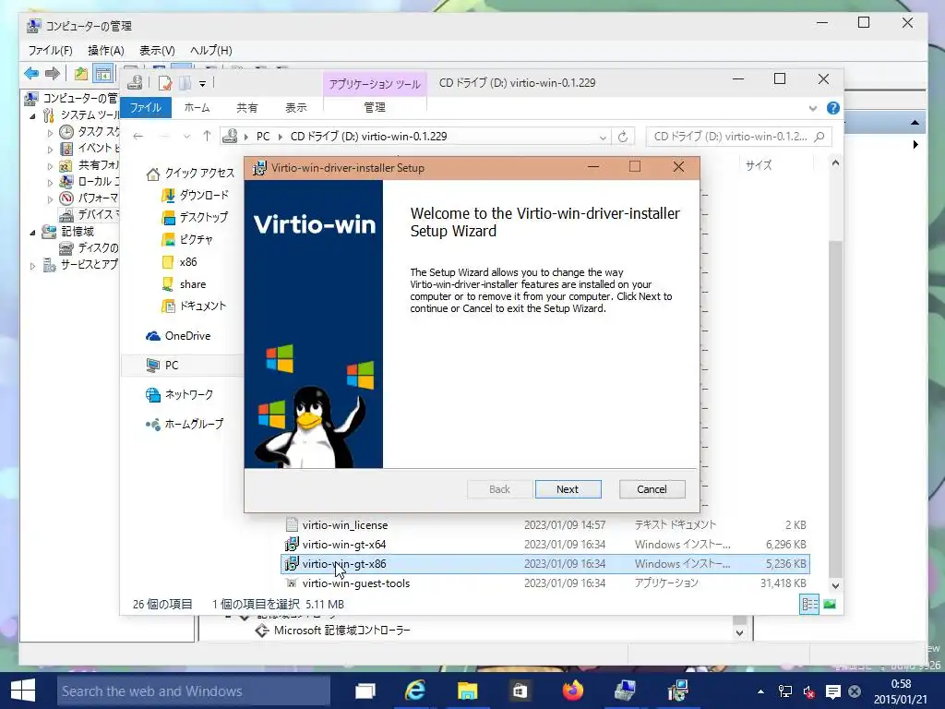The height and width of the screenshot is (709, 945).
Task: Switch to the 共有 ribbon tab
Action: [x=246, y=107]
